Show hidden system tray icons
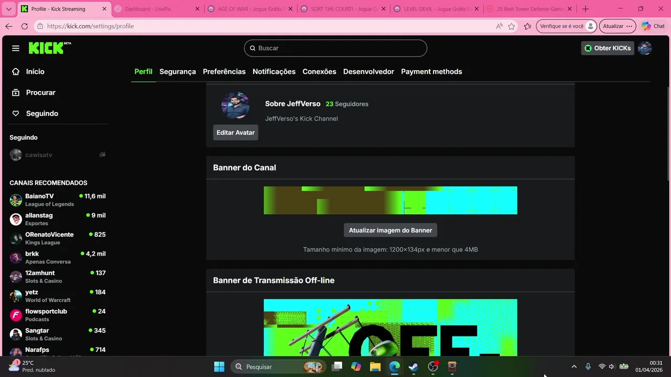Screen dimensions: 671x377 [574, 367]
